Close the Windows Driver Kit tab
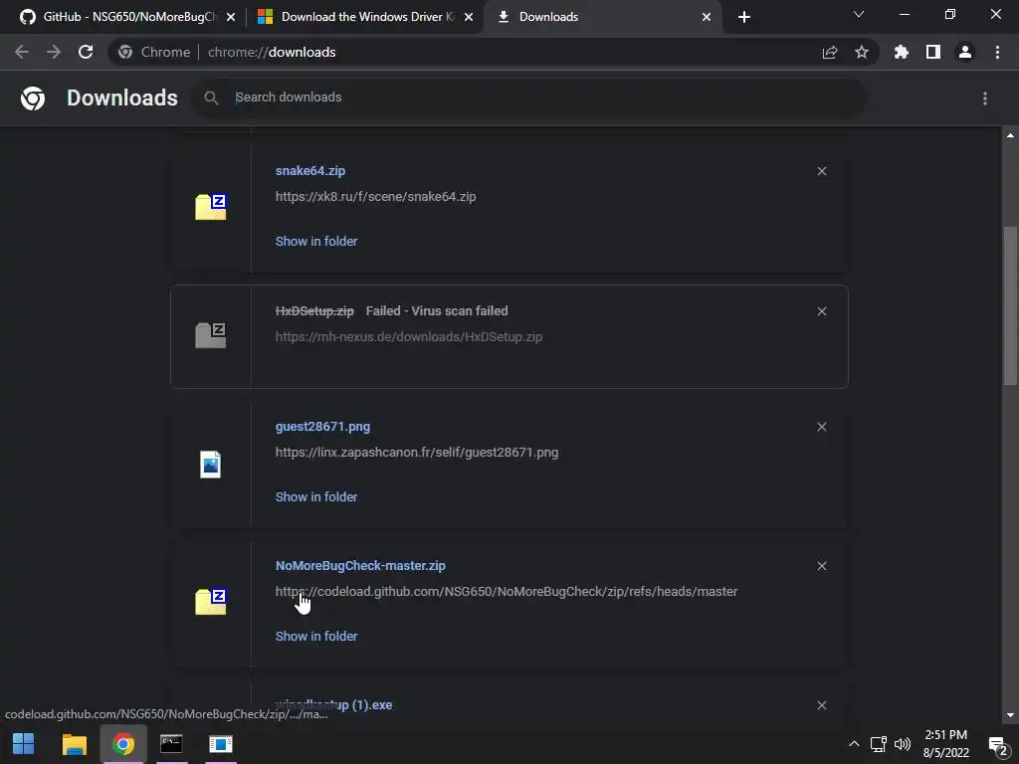The height and width of the screenshot is (764, 1019). [x=469, y=17]
